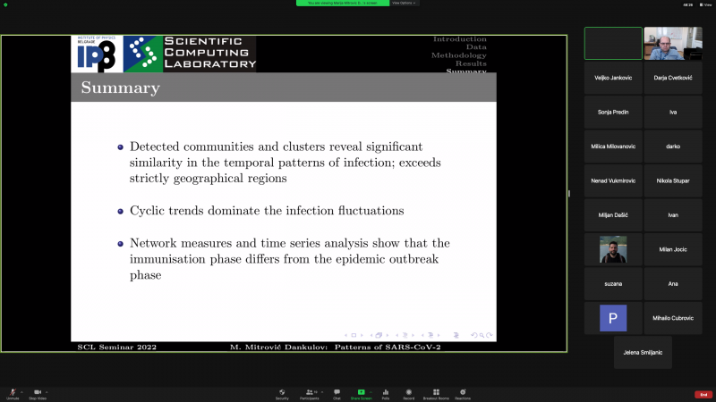Open Breakout Rooms
Screen dimensions: 716x402
click(436, 394)
